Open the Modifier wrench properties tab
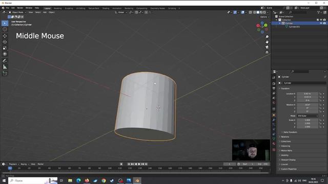The image size is (328, 184). tap(274, 120)
